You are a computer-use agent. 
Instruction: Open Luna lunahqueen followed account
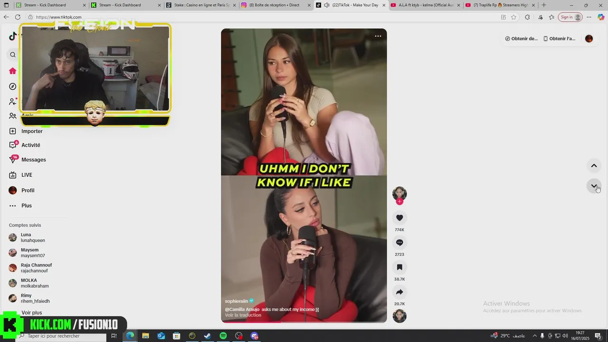point(27,237)
